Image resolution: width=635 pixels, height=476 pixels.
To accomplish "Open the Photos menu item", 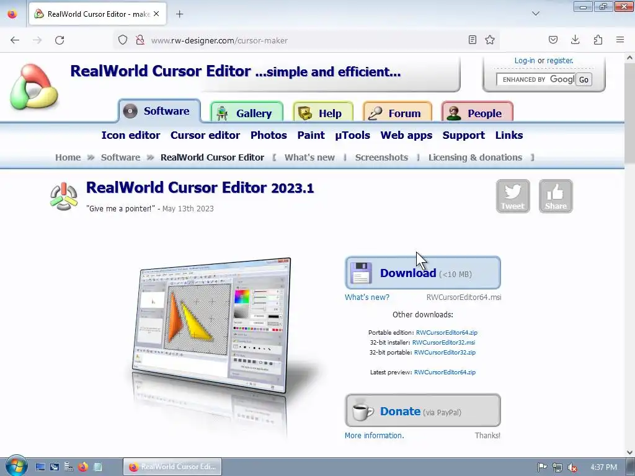I will 269,135.
